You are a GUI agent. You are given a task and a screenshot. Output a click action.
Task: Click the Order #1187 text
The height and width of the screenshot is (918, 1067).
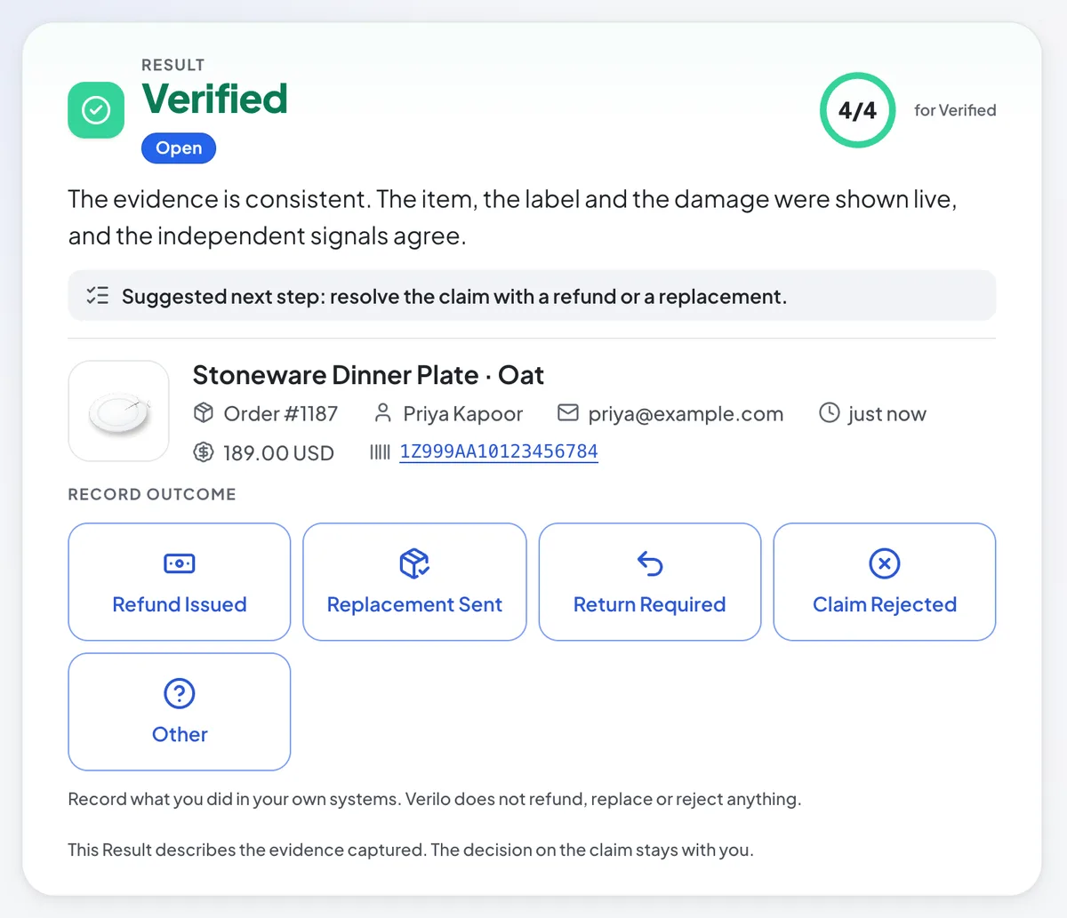pos(281,414)
